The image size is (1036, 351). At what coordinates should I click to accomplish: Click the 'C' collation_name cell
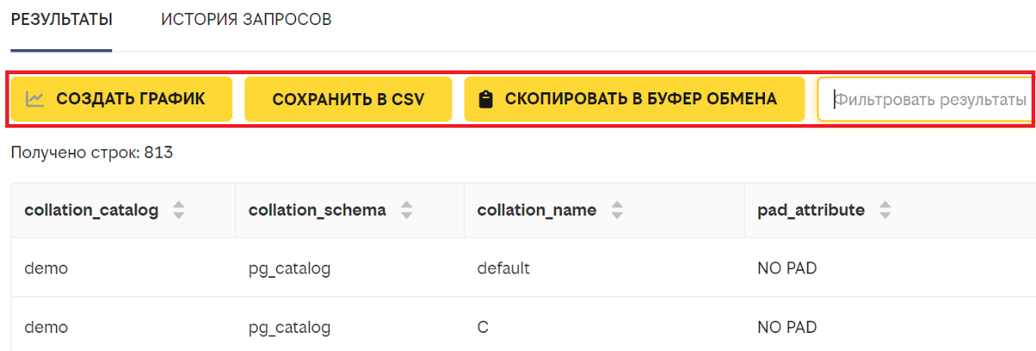pyautogui.click(x=603, y=327)
